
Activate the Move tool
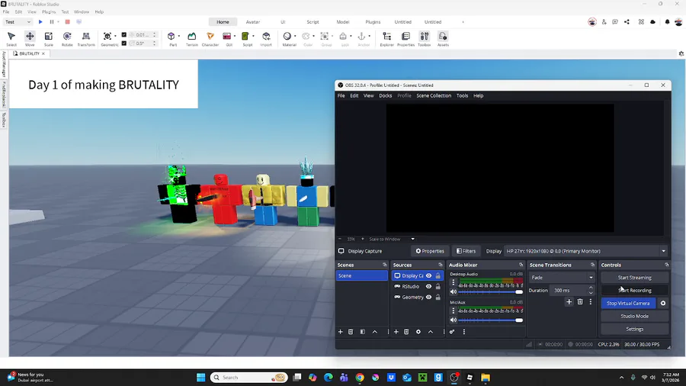(x=30, y=38)
